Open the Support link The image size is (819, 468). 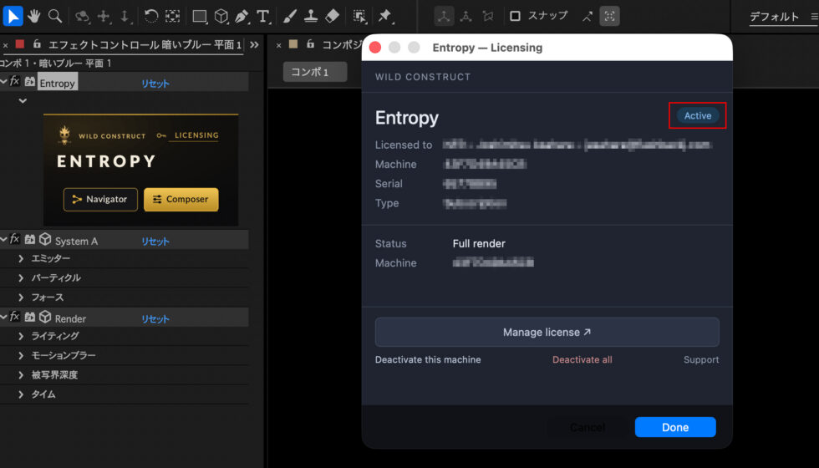[701, 359]
